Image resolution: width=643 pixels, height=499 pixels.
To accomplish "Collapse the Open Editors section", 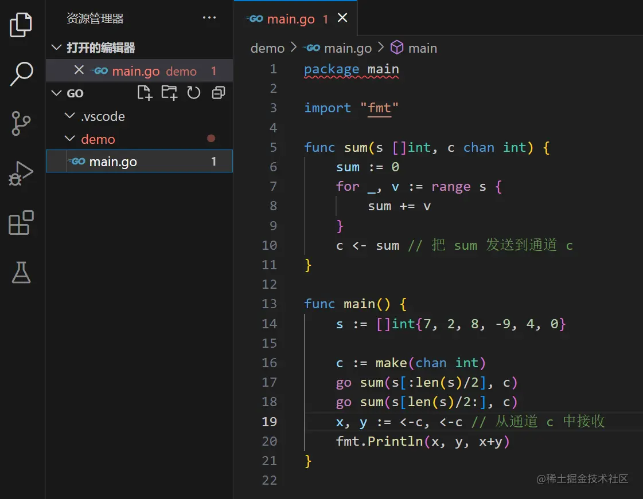I will (56, 48).
